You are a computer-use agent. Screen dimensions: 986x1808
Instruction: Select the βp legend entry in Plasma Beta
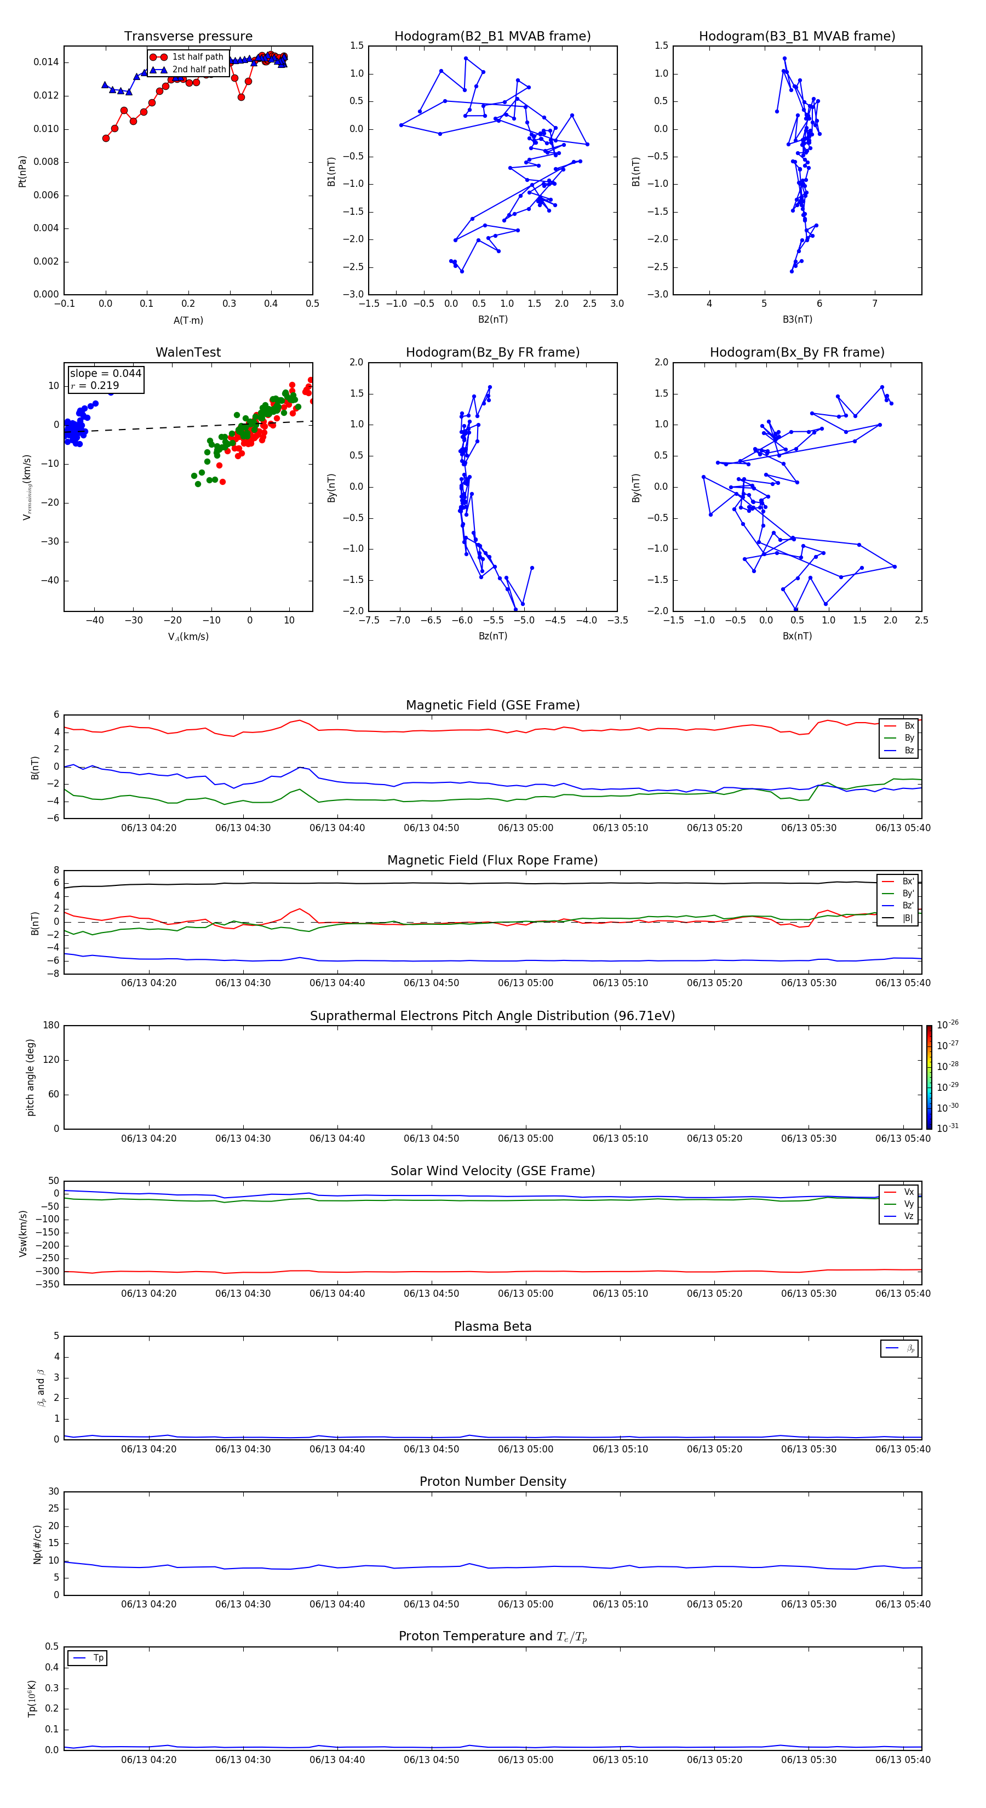pos(899,1348)
